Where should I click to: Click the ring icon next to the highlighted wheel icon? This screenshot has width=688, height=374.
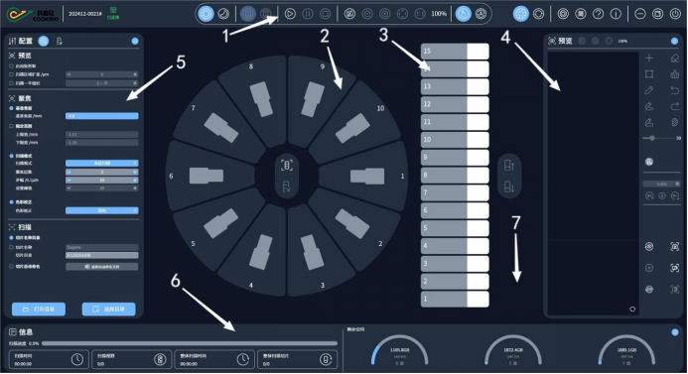538,14
